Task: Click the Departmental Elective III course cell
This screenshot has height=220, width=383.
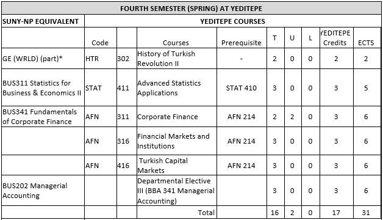Action: coord(177,191)
